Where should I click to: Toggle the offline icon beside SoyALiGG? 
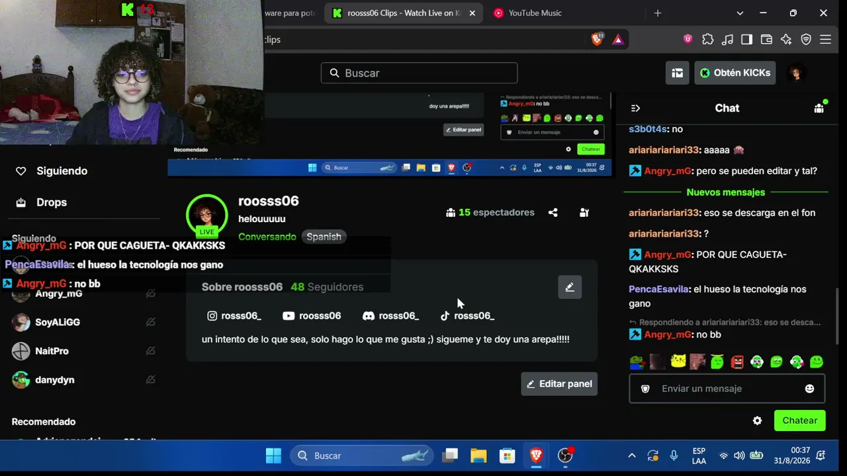coord(150,322)
